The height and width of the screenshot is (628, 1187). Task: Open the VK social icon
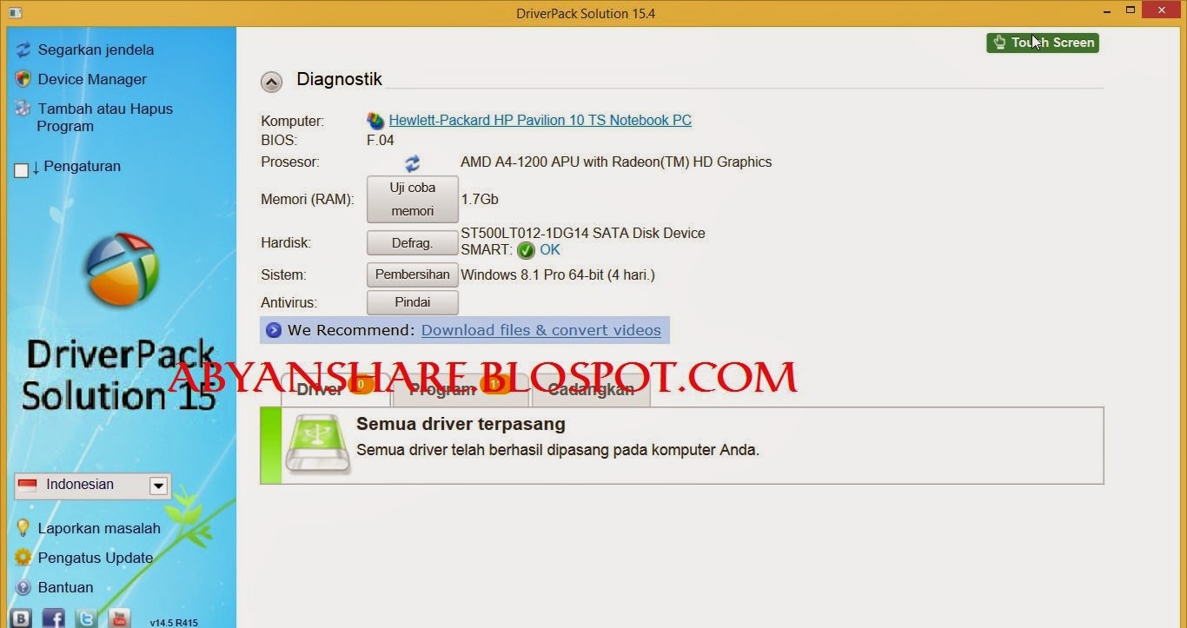[20, 618]
